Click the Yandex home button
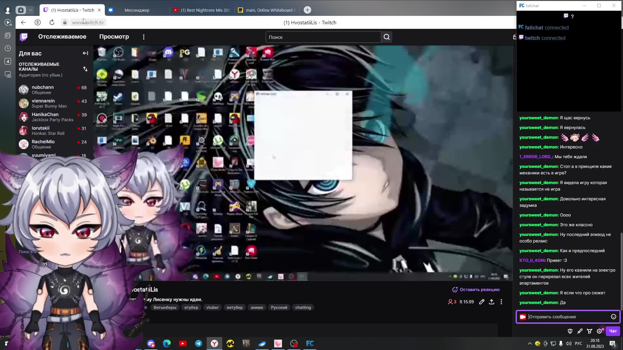Image resolution: width=623 pixels, height=350 pixels. (38, 22)
